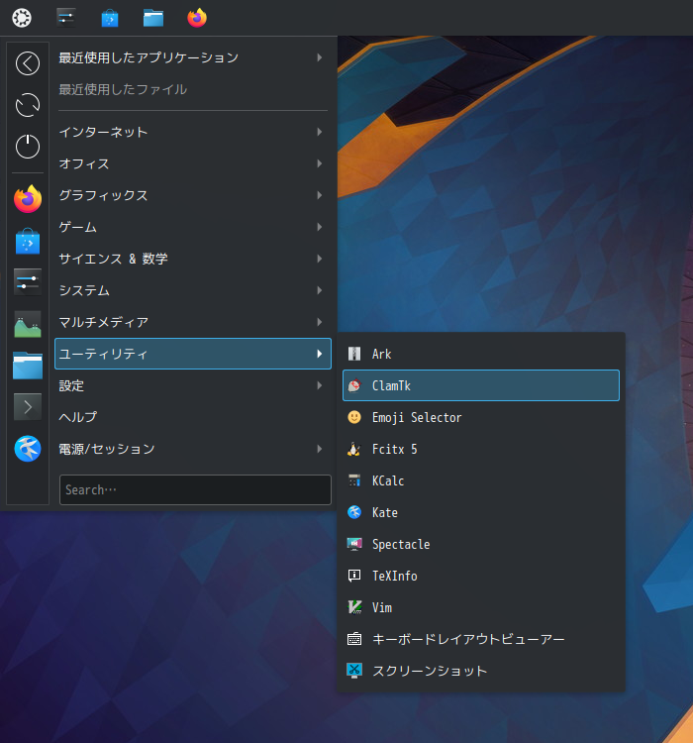
Task: Expand the マルチメディア submenu arrow
Action: click(x=320, y=322)
